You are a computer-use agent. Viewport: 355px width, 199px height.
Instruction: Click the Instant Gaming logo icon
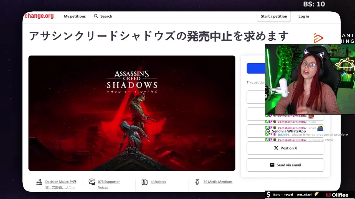[x=318, y=38]
